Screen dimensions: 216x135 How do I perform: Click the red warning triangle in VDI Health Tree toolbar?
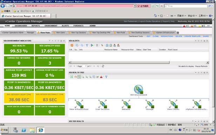(x=101, y=77)
